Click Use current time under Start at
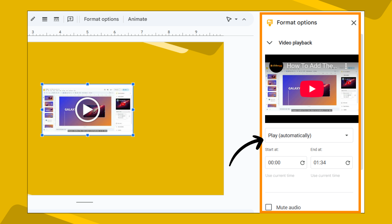Screen dimensions: 392x224 click(x=280, y=175)
